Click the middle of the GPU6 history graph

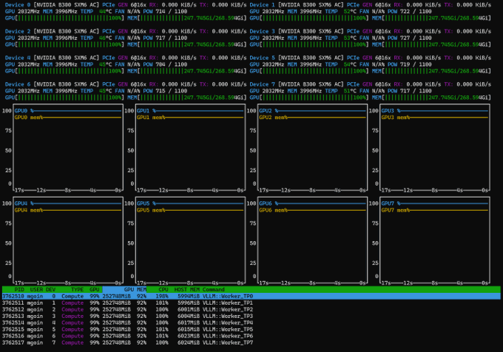[312, 240]
